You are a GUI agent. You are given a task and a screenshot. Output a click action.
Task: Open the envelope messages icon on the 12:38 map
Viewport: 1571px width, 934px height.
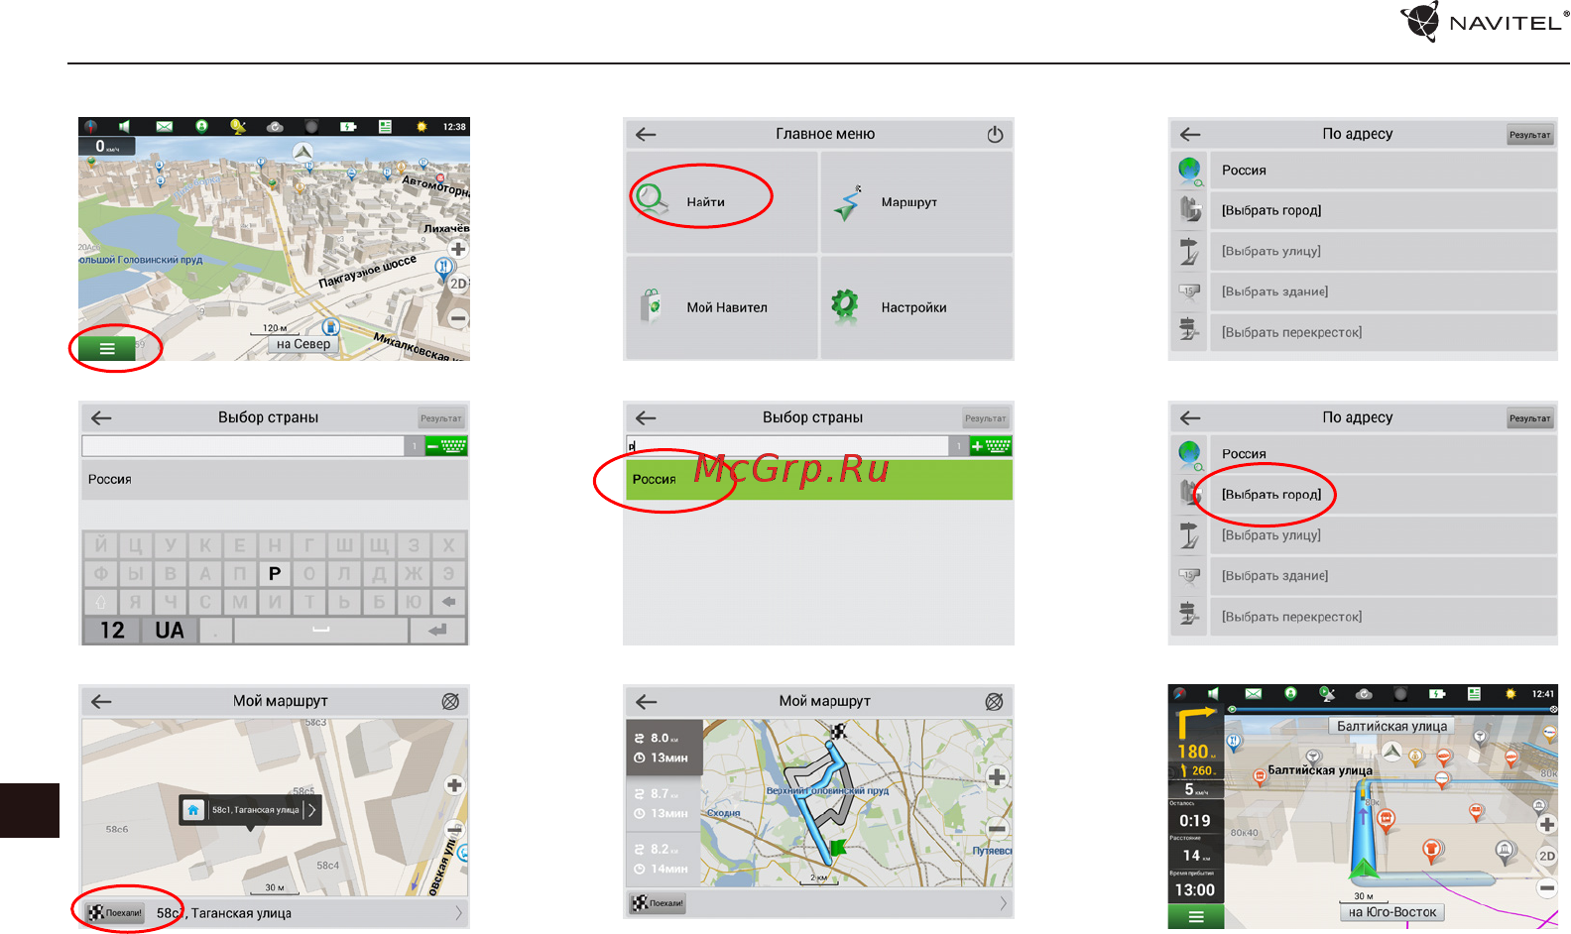pyautogui.click(x=165, y=126)
